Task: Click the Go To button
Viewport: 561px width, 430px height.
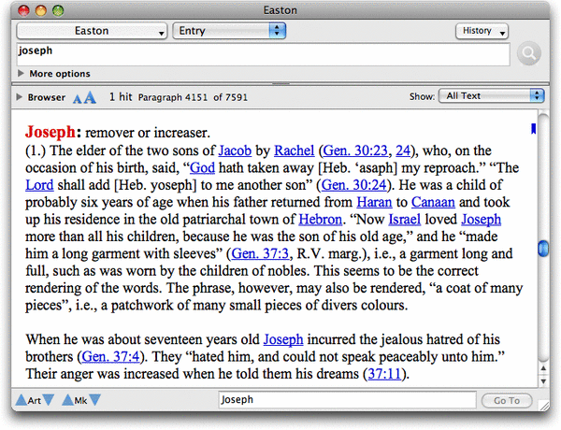Action: [507, 400]
